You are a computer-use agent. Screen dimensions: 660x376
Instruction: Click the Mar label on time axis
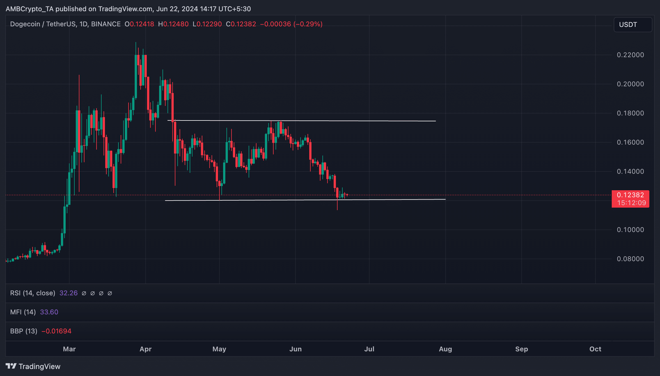pyautogui.click(x=69, y=349)
